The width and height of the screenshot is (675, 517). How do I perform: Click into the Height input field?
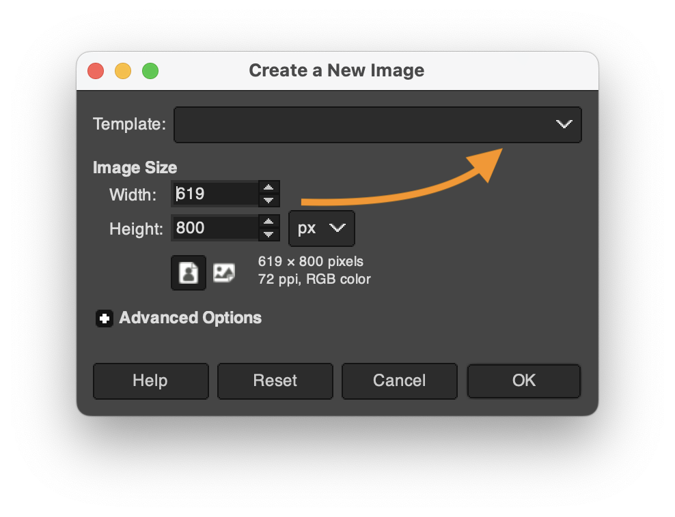[x=215, y=228]
